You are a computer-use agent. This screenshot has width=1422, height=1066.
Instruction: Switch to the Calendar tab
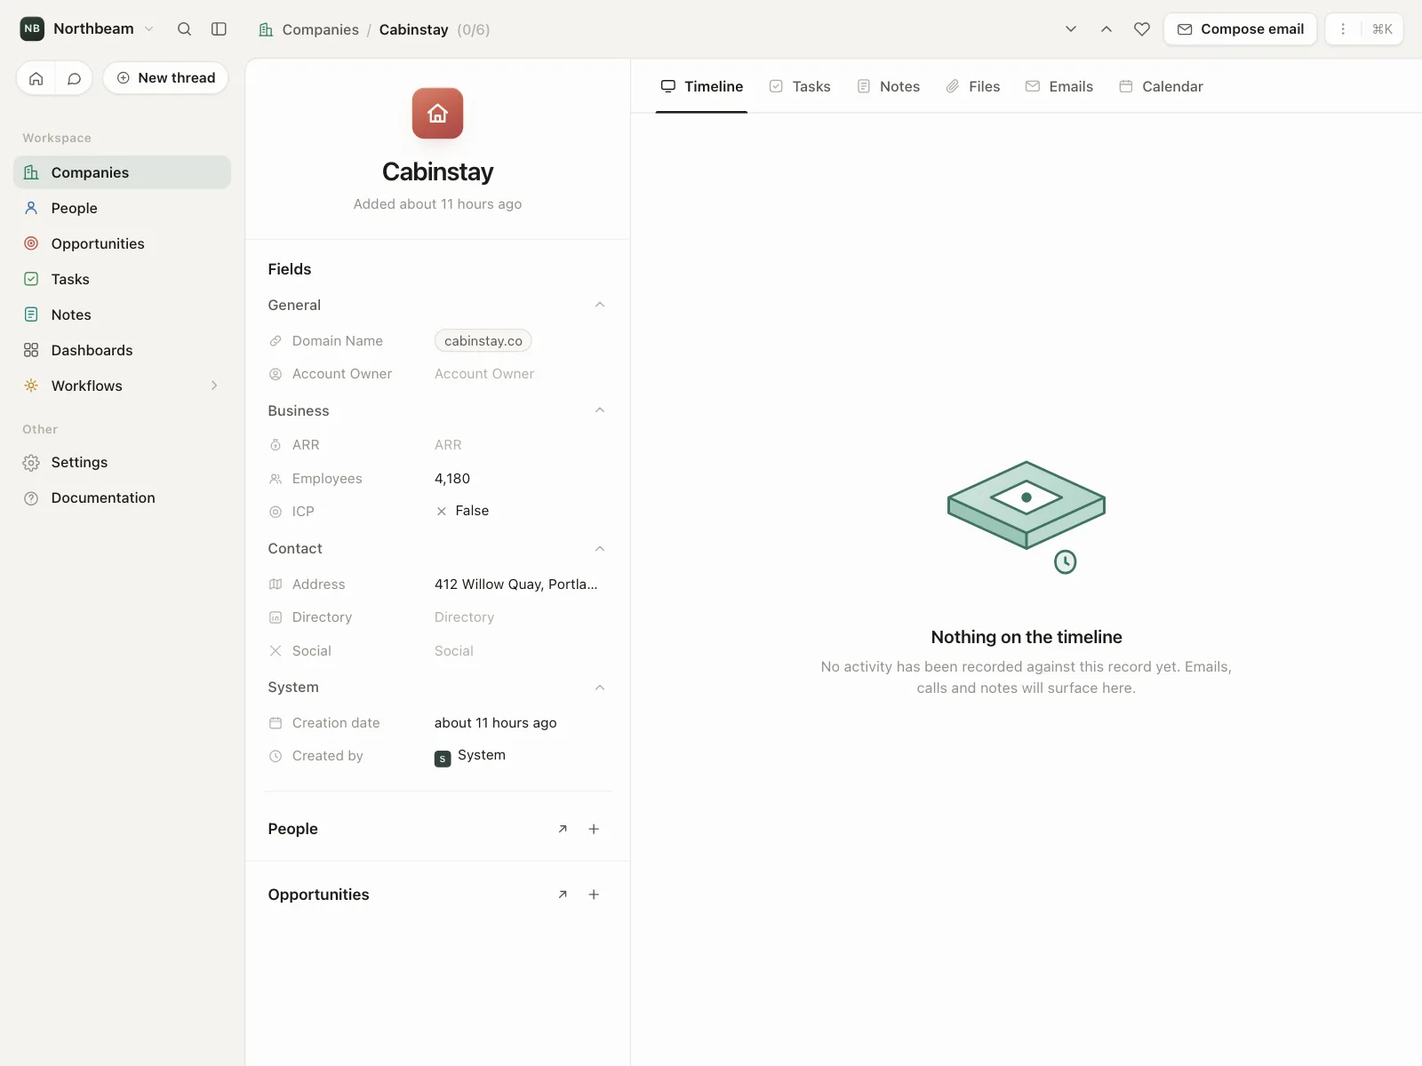pyautogui.click(x=1161, y=86)
